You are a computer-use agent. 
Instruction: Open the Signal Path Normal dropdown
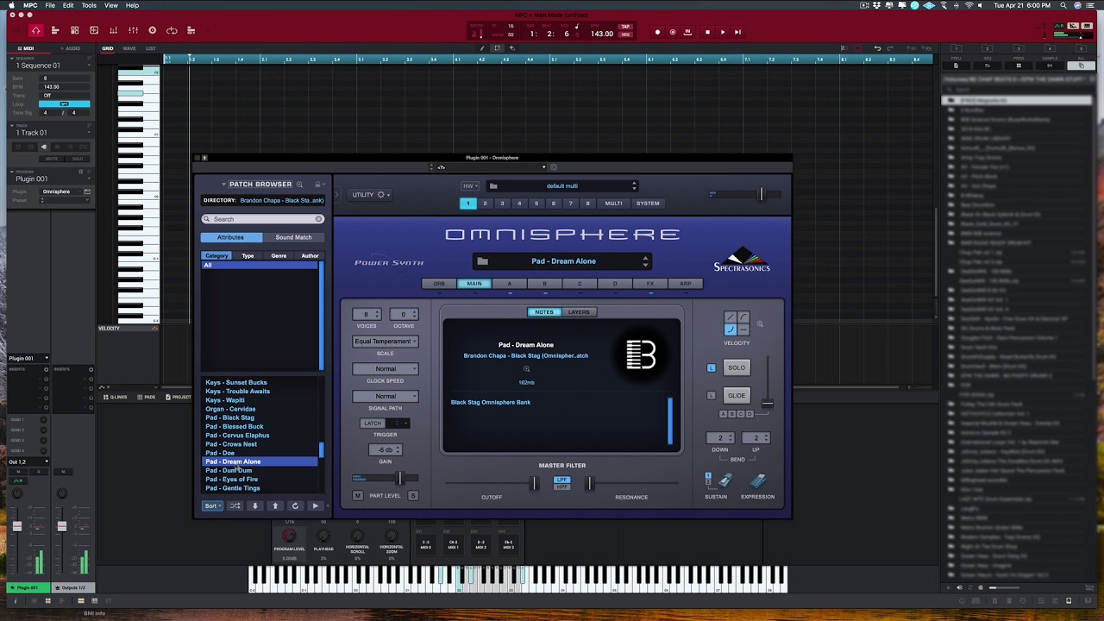(386, 397)
